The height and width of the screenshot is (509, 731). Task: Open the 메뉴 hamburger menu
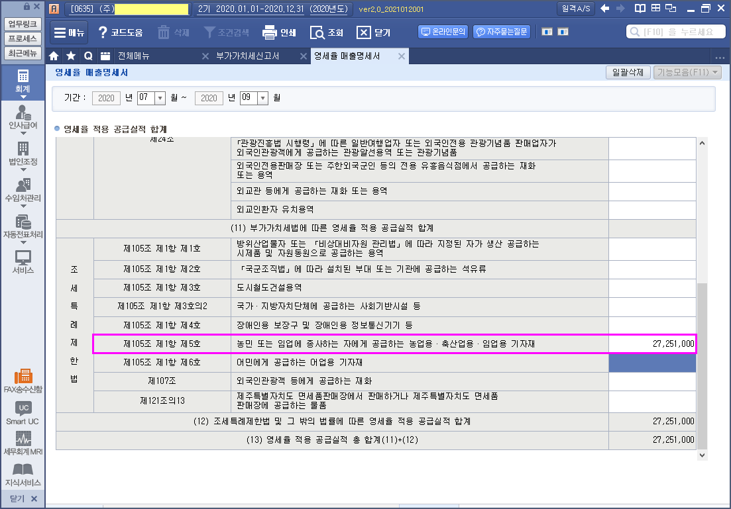pyautogui.click(x=69, y=32)
